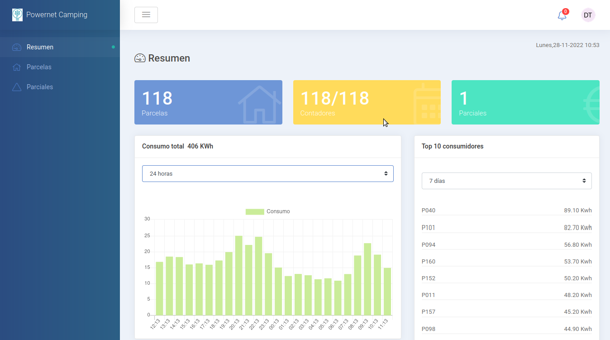This screenshot has width=610, height=340.
Task: Toggle the sidebar with the hamburger button
Action: [146, 15]
